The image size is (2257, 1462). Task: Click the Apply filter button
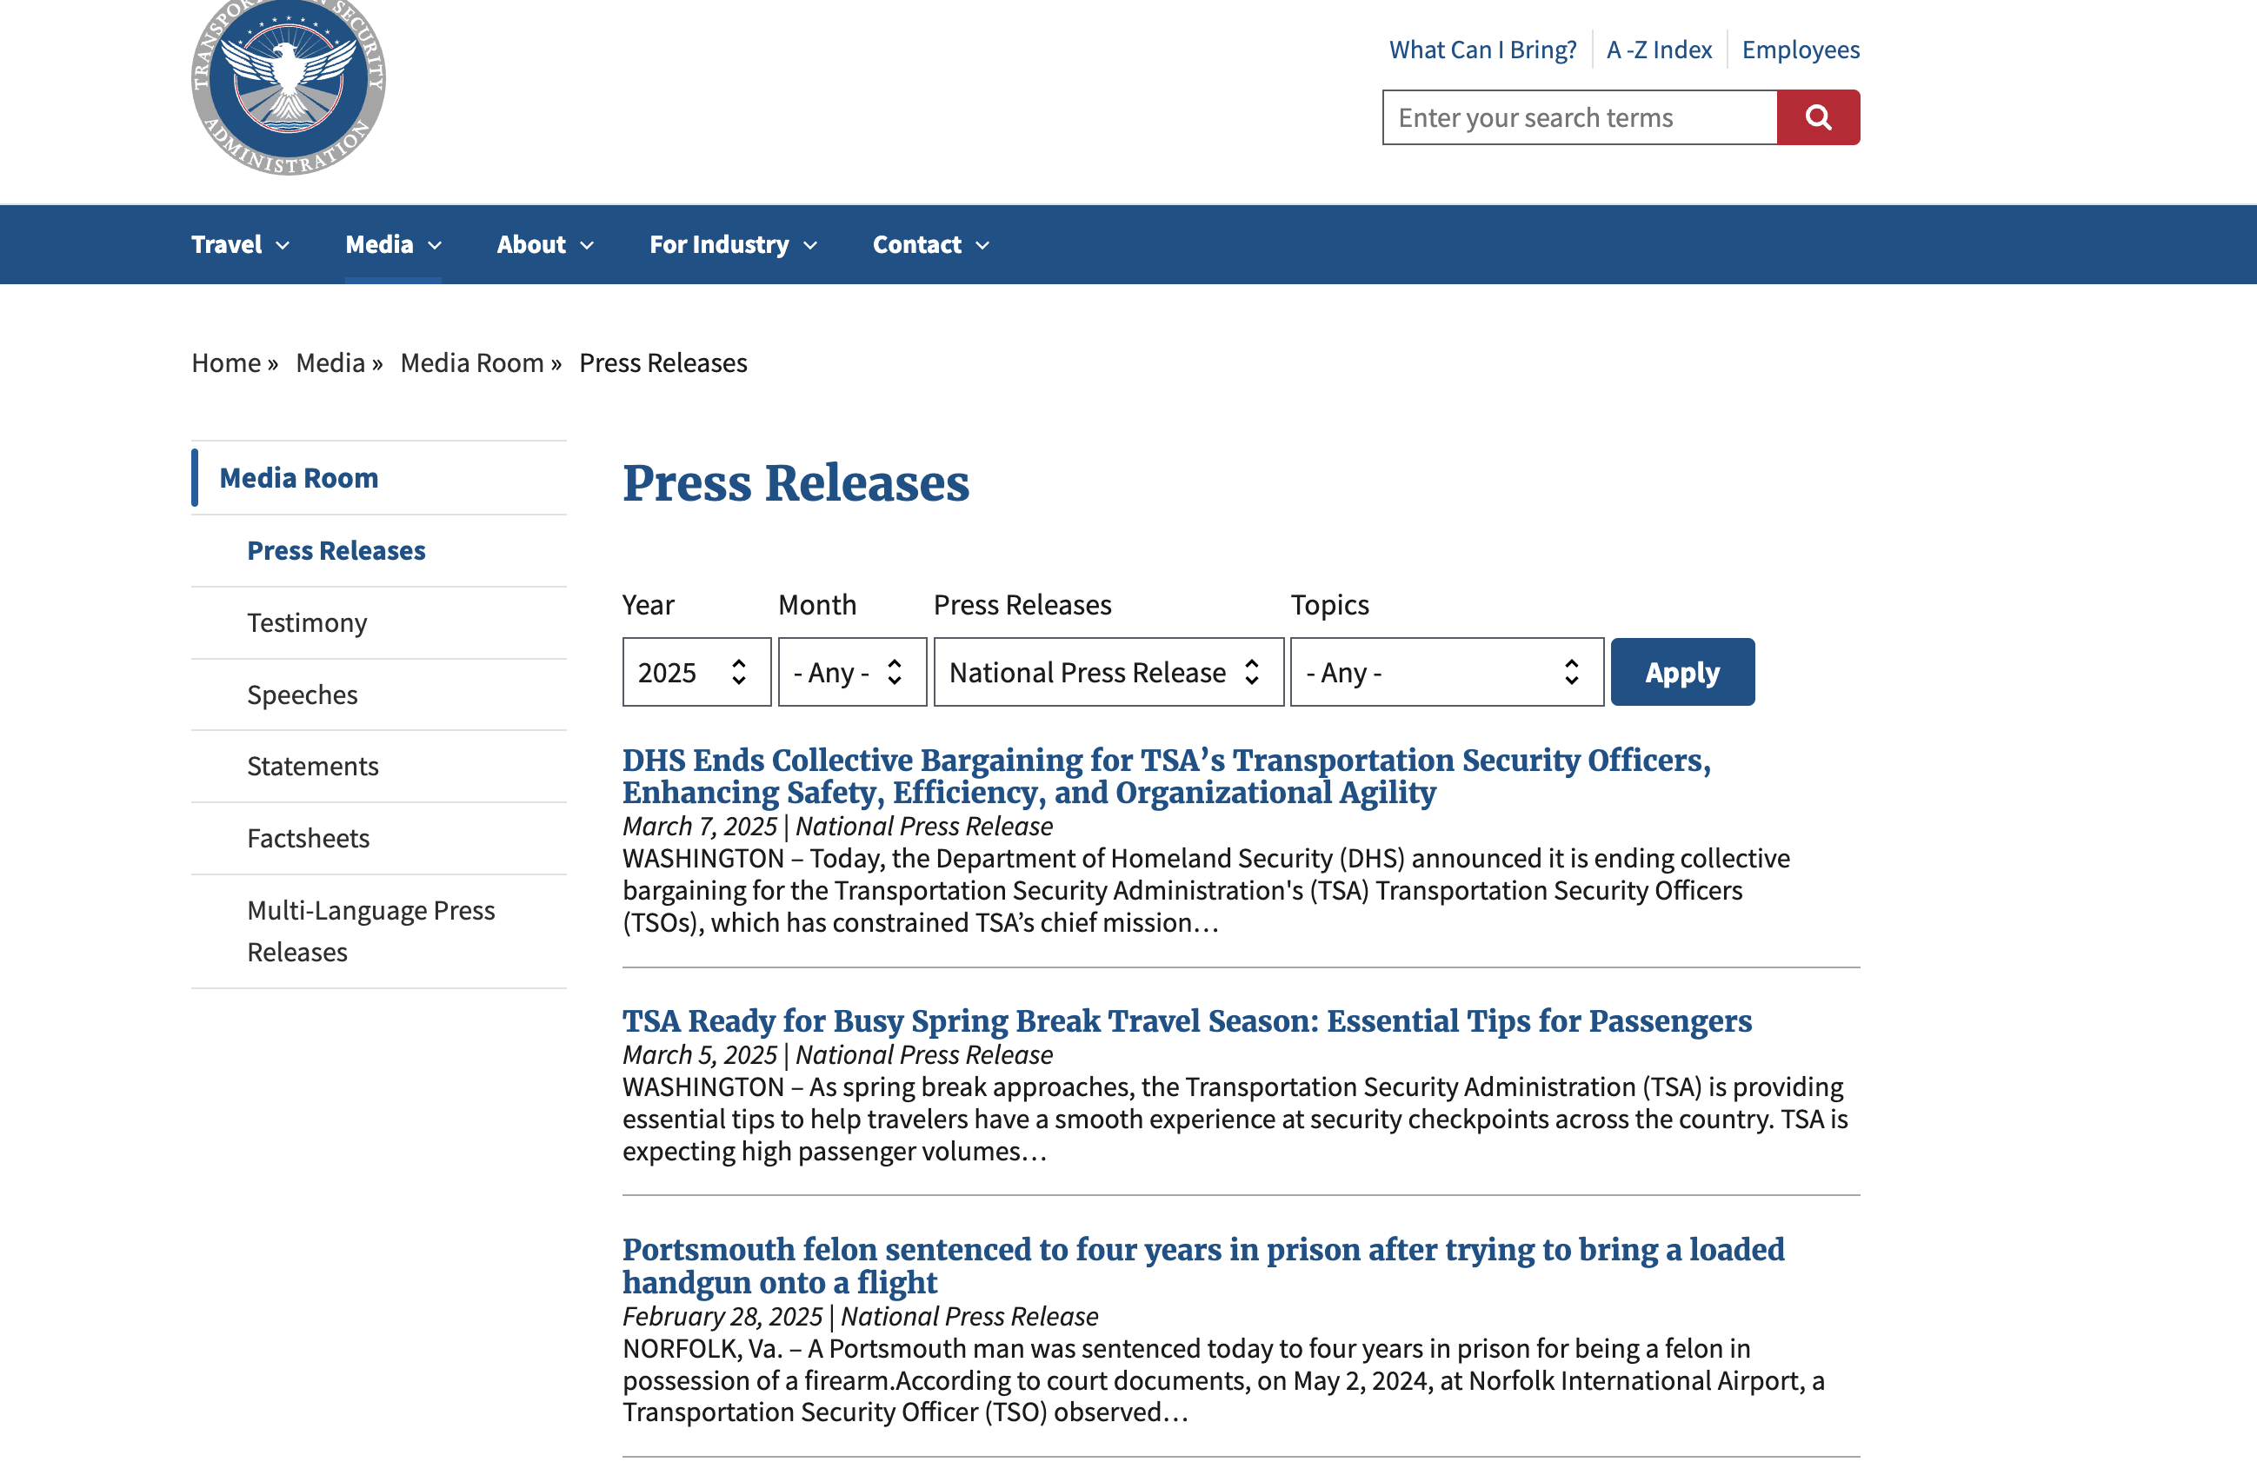tap(1681, 672)
